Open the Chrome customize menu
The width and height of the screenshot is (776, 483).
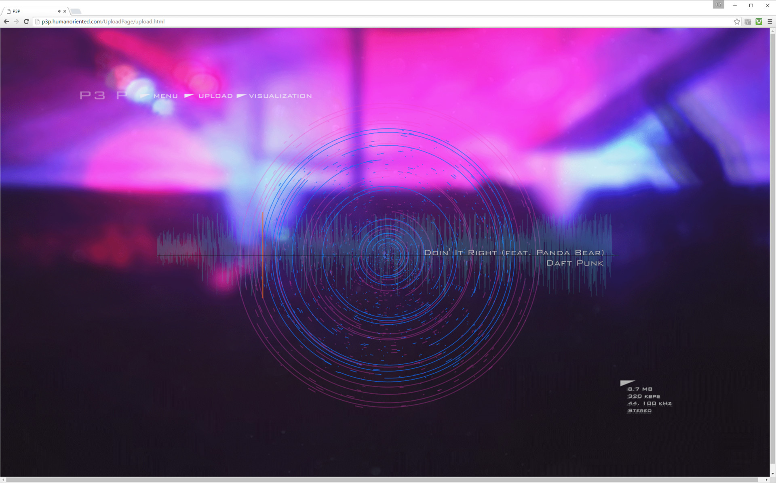coord(770,21)
